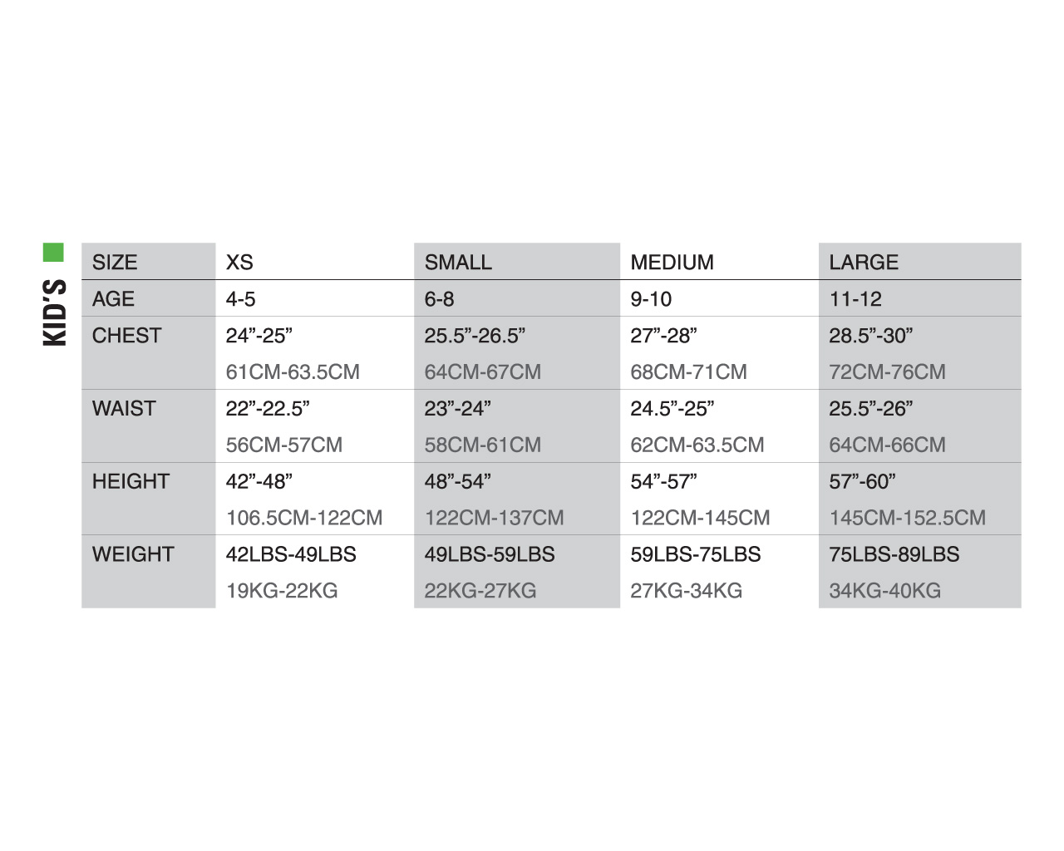The image size is (1064, 851).
Task: Click the 4-5 age value
Action: pos(241,298)
